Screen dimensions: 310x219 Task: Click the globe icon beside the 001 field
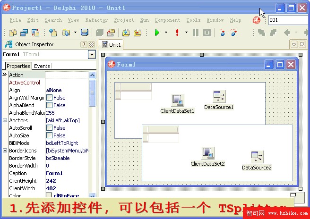(257, 20)
